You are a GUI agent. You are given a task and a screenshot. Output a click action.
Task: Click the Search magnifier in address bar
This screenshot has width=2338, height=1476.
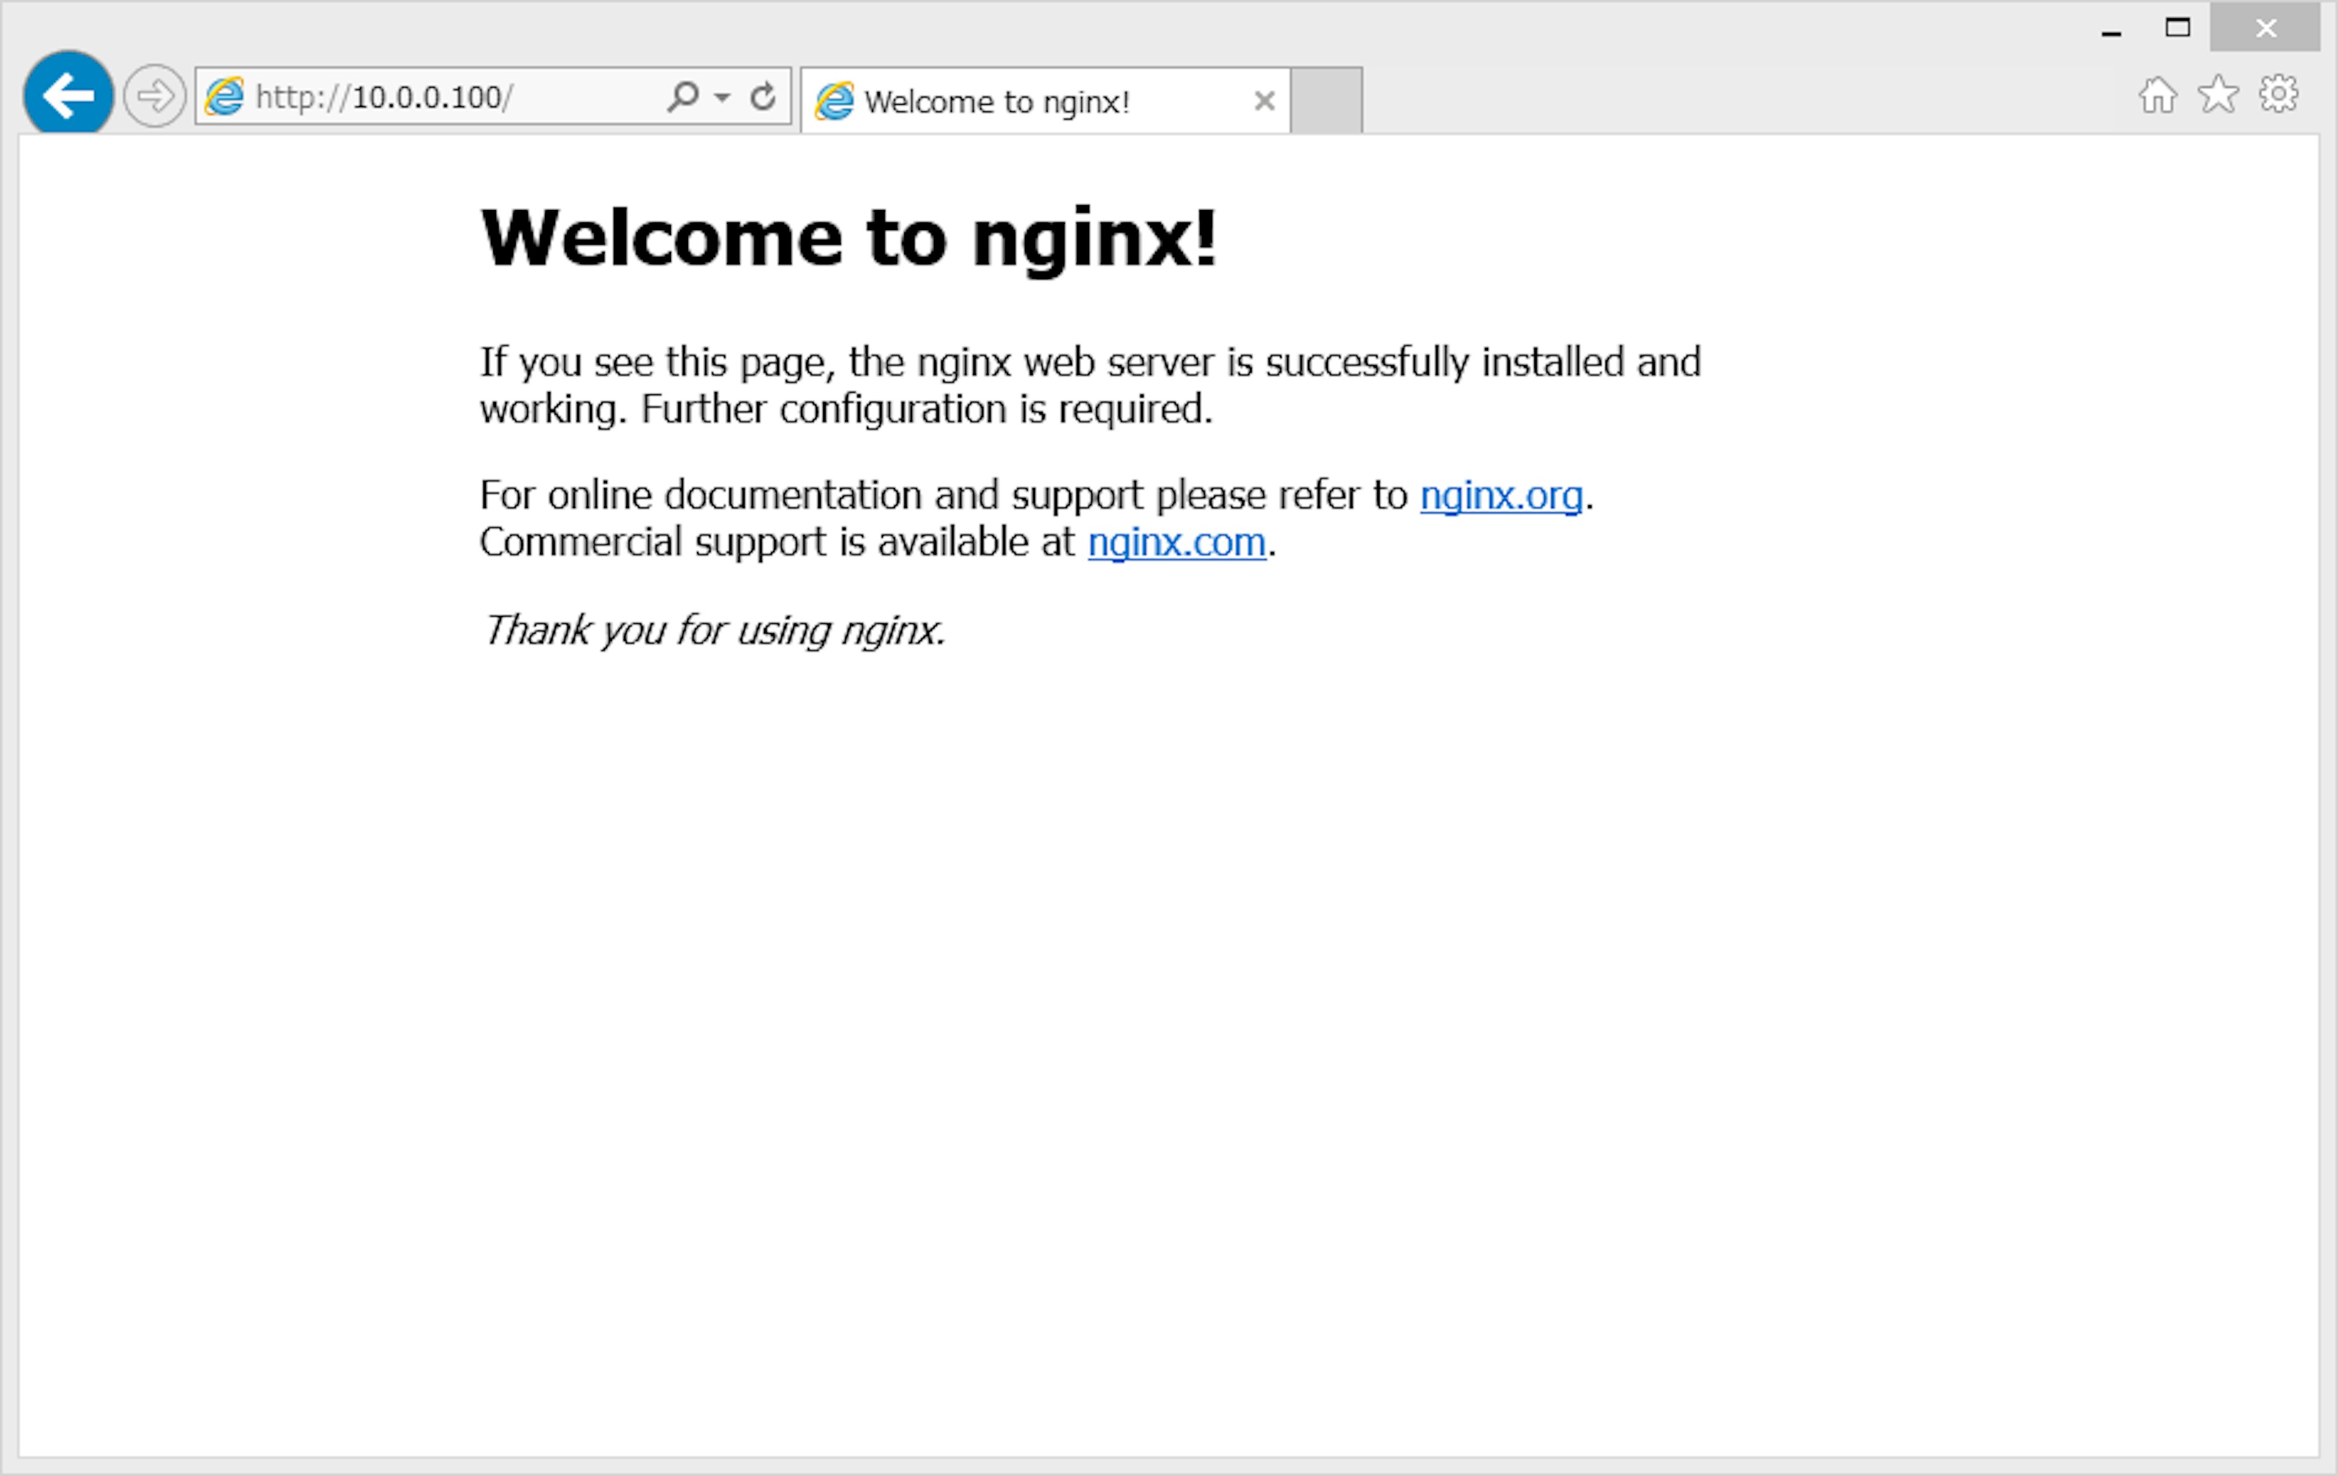684,96
